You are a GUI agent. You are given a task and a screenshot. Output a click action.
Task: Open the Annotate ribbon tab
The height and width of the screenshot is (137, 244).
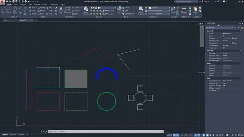tap(23, 4)
